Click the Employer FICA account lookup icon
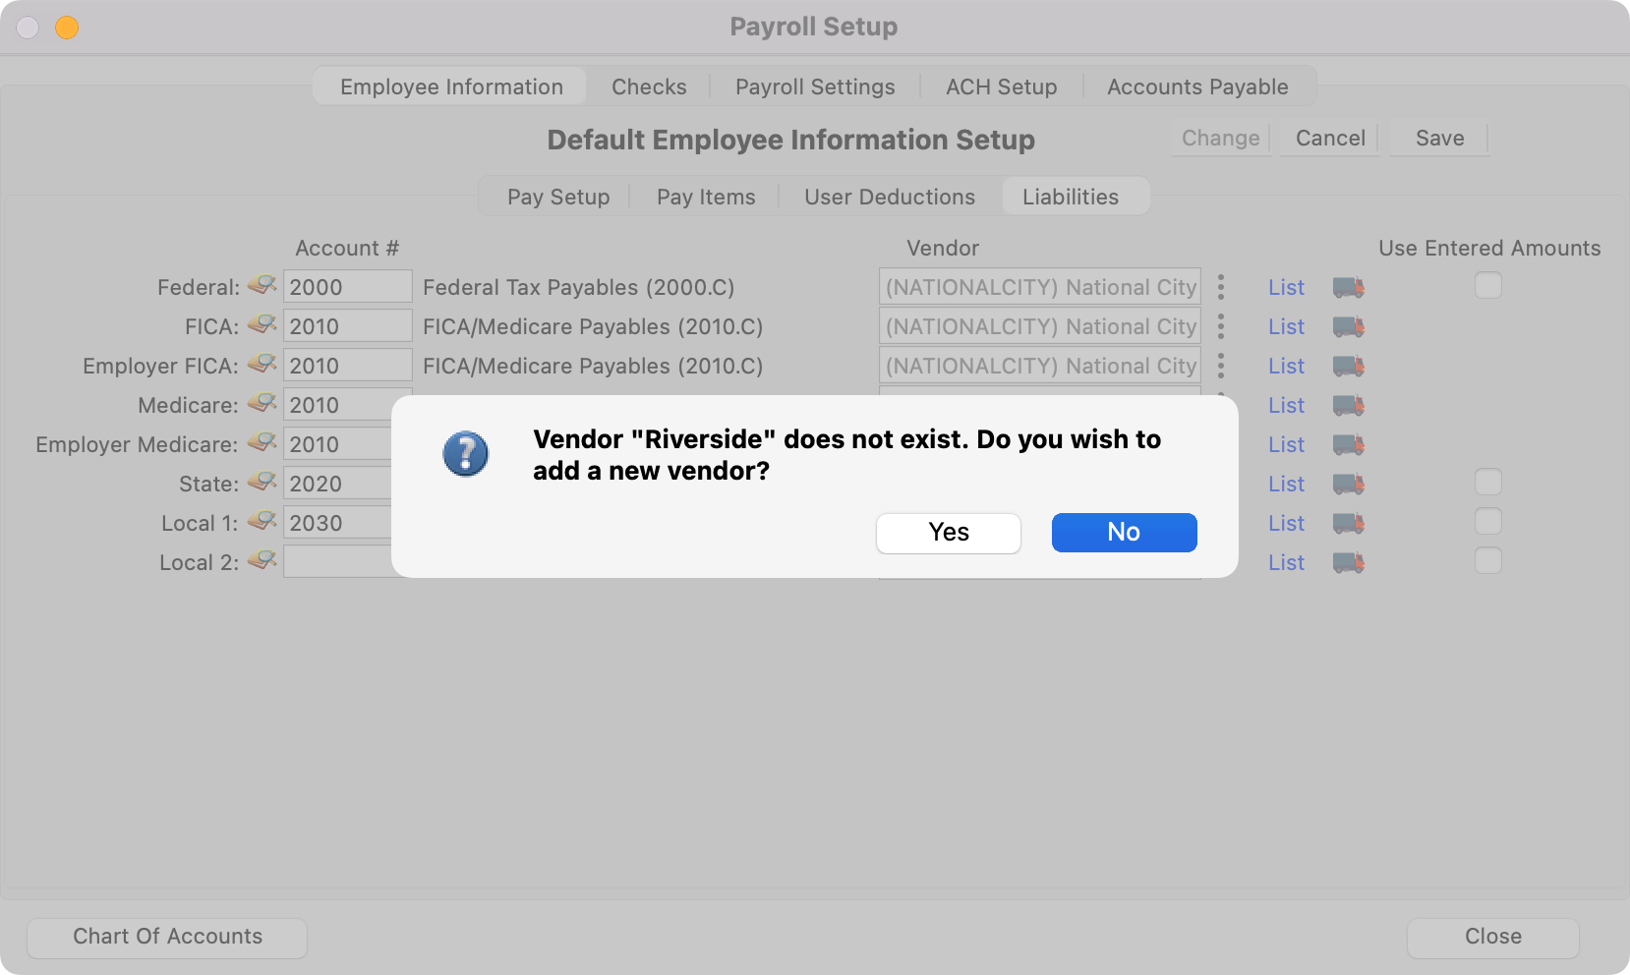Viewport: 1630px width, 975px height. [262, 365]
